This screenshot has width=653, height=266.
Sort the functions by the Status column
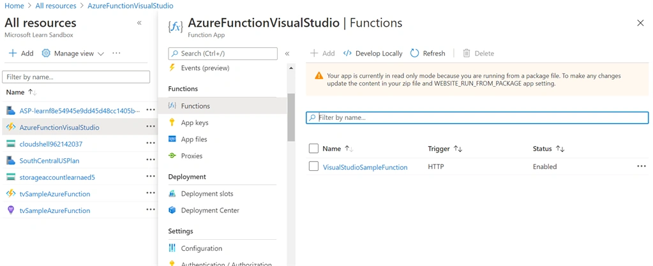548,149
